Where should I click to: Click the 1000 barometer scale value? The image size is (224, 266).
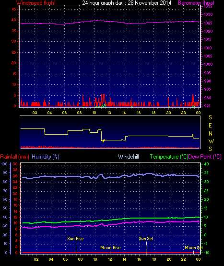pos(208,64)
